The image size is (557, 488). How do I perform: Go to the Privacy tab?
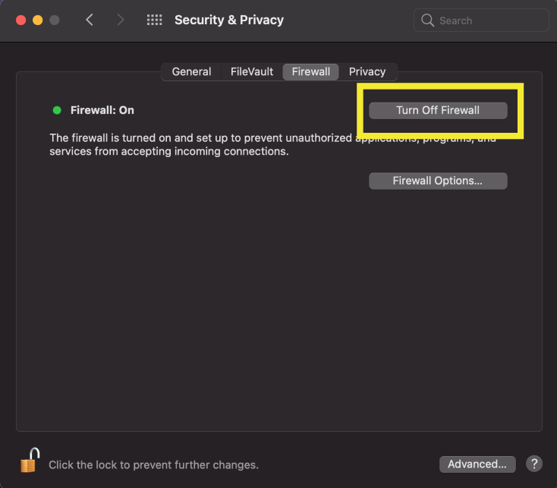click(x=367, y=72)
